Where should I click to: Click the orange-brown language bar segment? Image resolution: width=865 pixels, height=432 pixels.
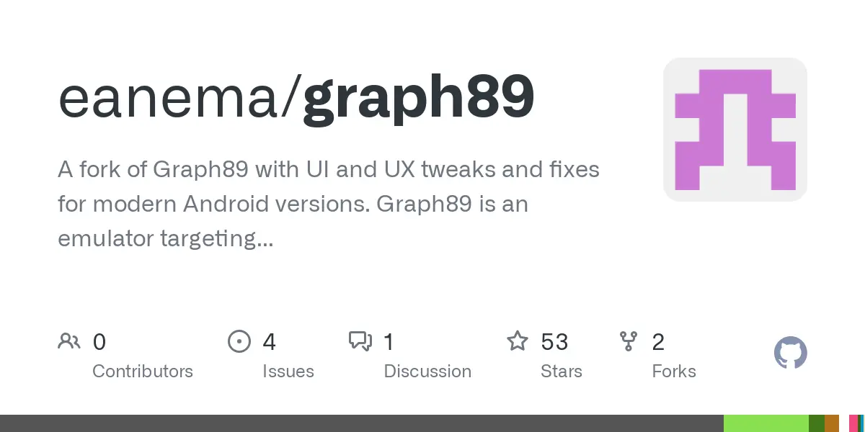tap(832, 423)
